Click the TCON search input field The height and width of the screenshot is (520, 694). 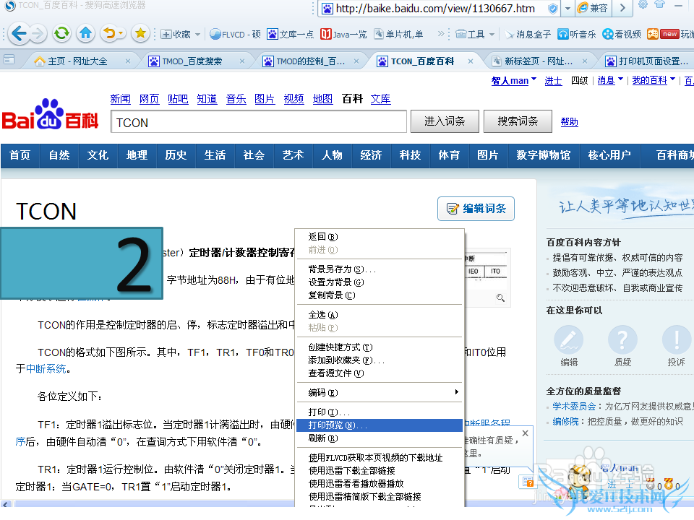click(258, 122)
